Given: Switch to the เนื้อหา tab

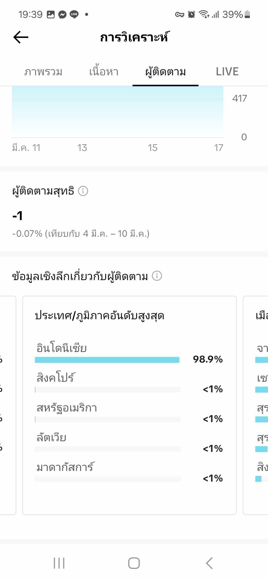Looking at the screenshot, I should pos(104,72).
